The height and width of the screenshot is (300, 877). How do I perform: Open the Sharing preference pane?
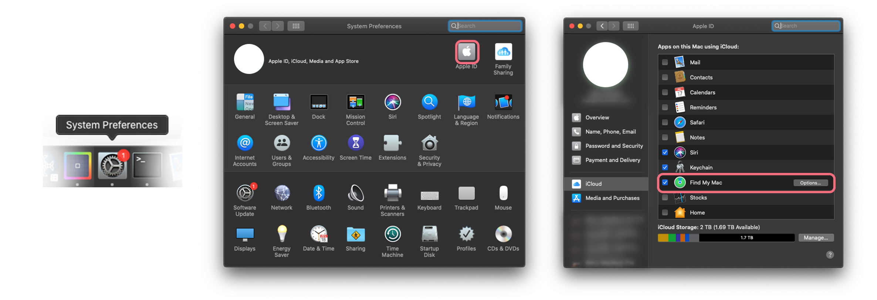click(356, 234)
